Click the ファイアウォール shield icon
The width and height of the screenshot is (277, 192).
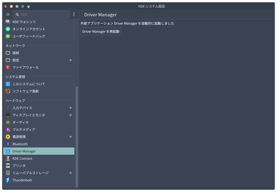click(x=8, y=67)
